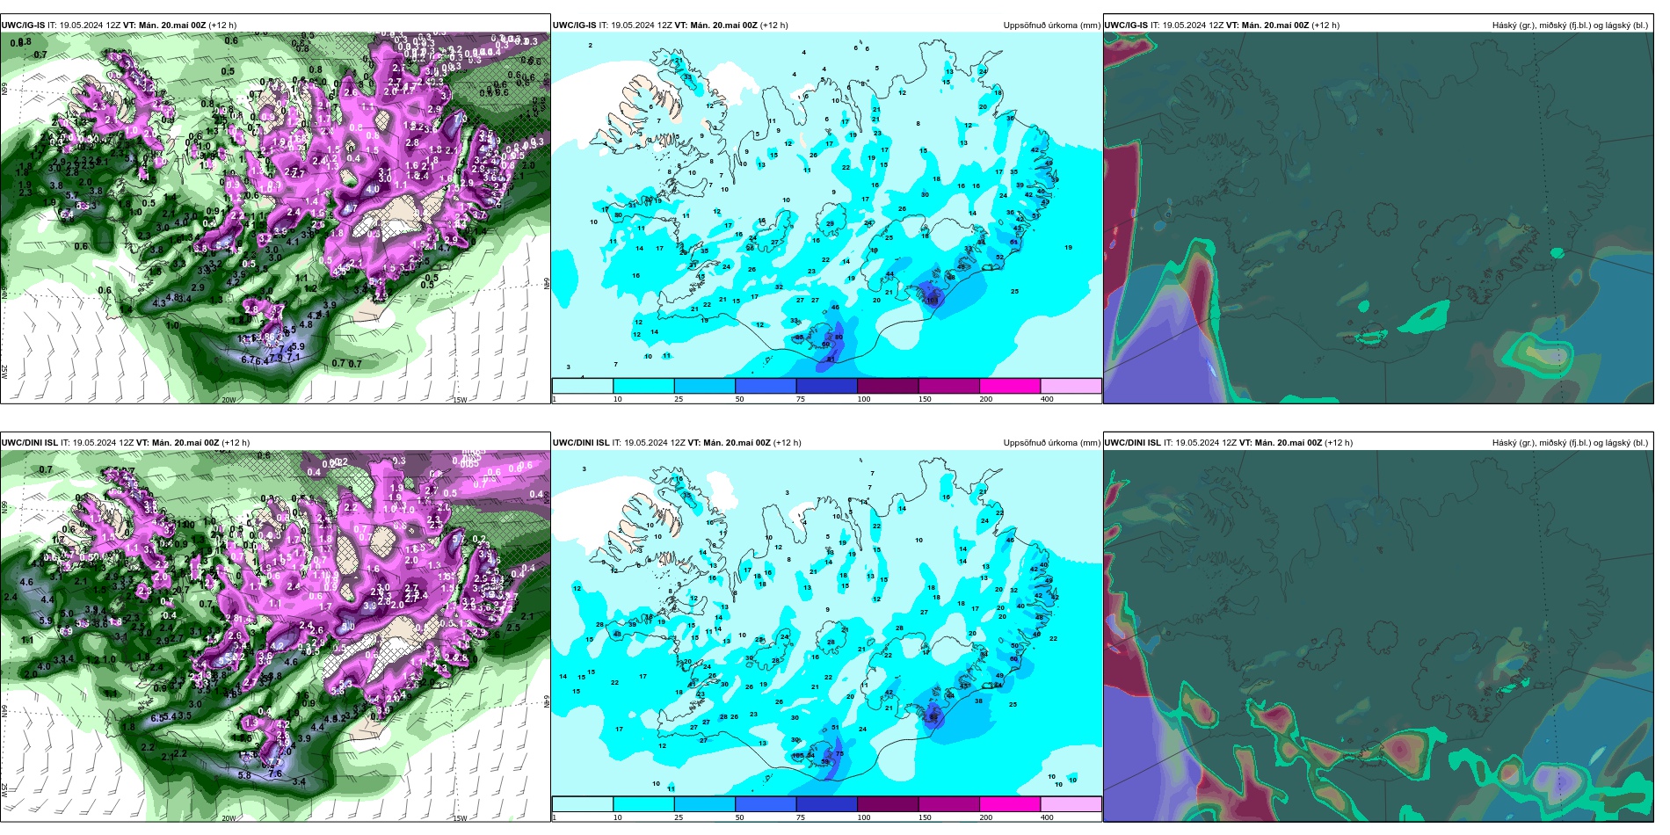
Task: Click 'Uppsöfnuð úrkoma (mm)' label on top precipitation panel
Action: coord(1051,25)
